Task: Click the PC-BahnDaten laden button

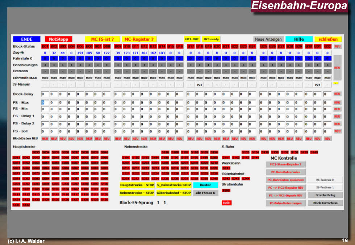Action: pos(286,172)
